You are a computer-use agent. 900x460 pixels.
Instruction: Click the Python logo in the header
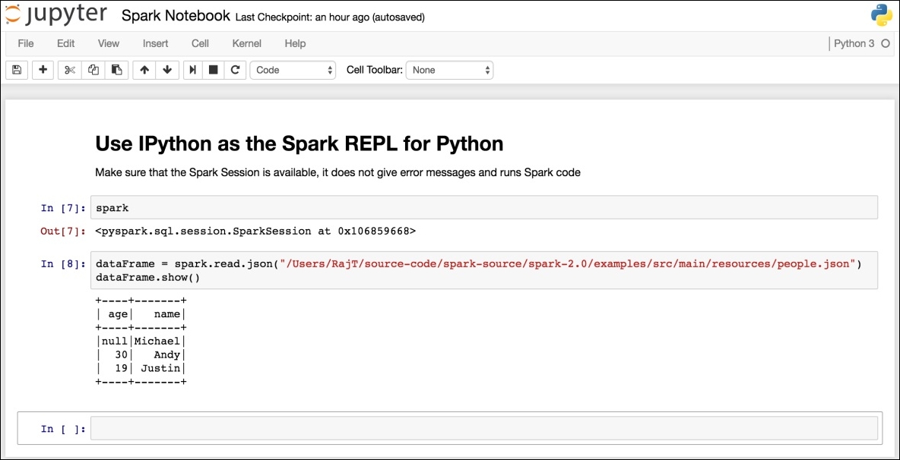tap(881, 15)
